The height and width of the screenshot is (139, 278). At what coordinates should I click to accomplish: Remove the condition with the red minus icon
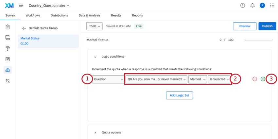click(255, 79)
